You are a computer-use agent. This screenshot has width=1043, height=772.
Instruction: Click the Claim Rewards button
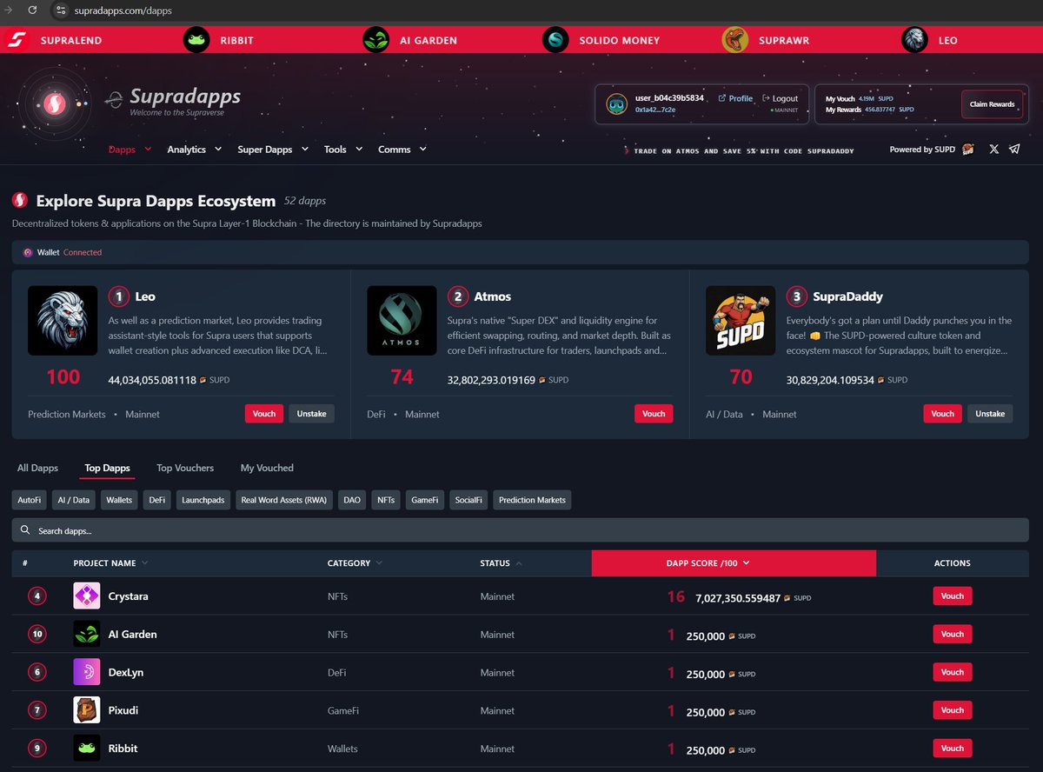click(x=992, y=104)
